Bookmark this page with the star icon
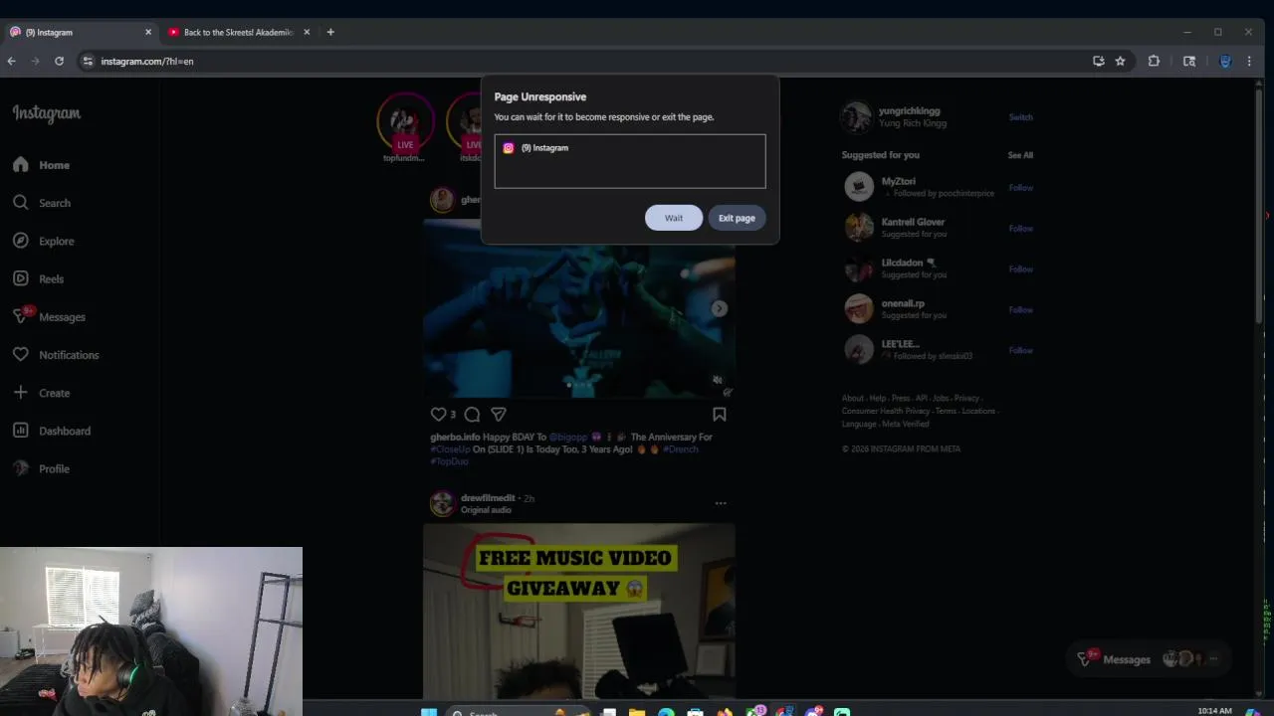Screen dimensions: 1274x716 pos(1120,61)
